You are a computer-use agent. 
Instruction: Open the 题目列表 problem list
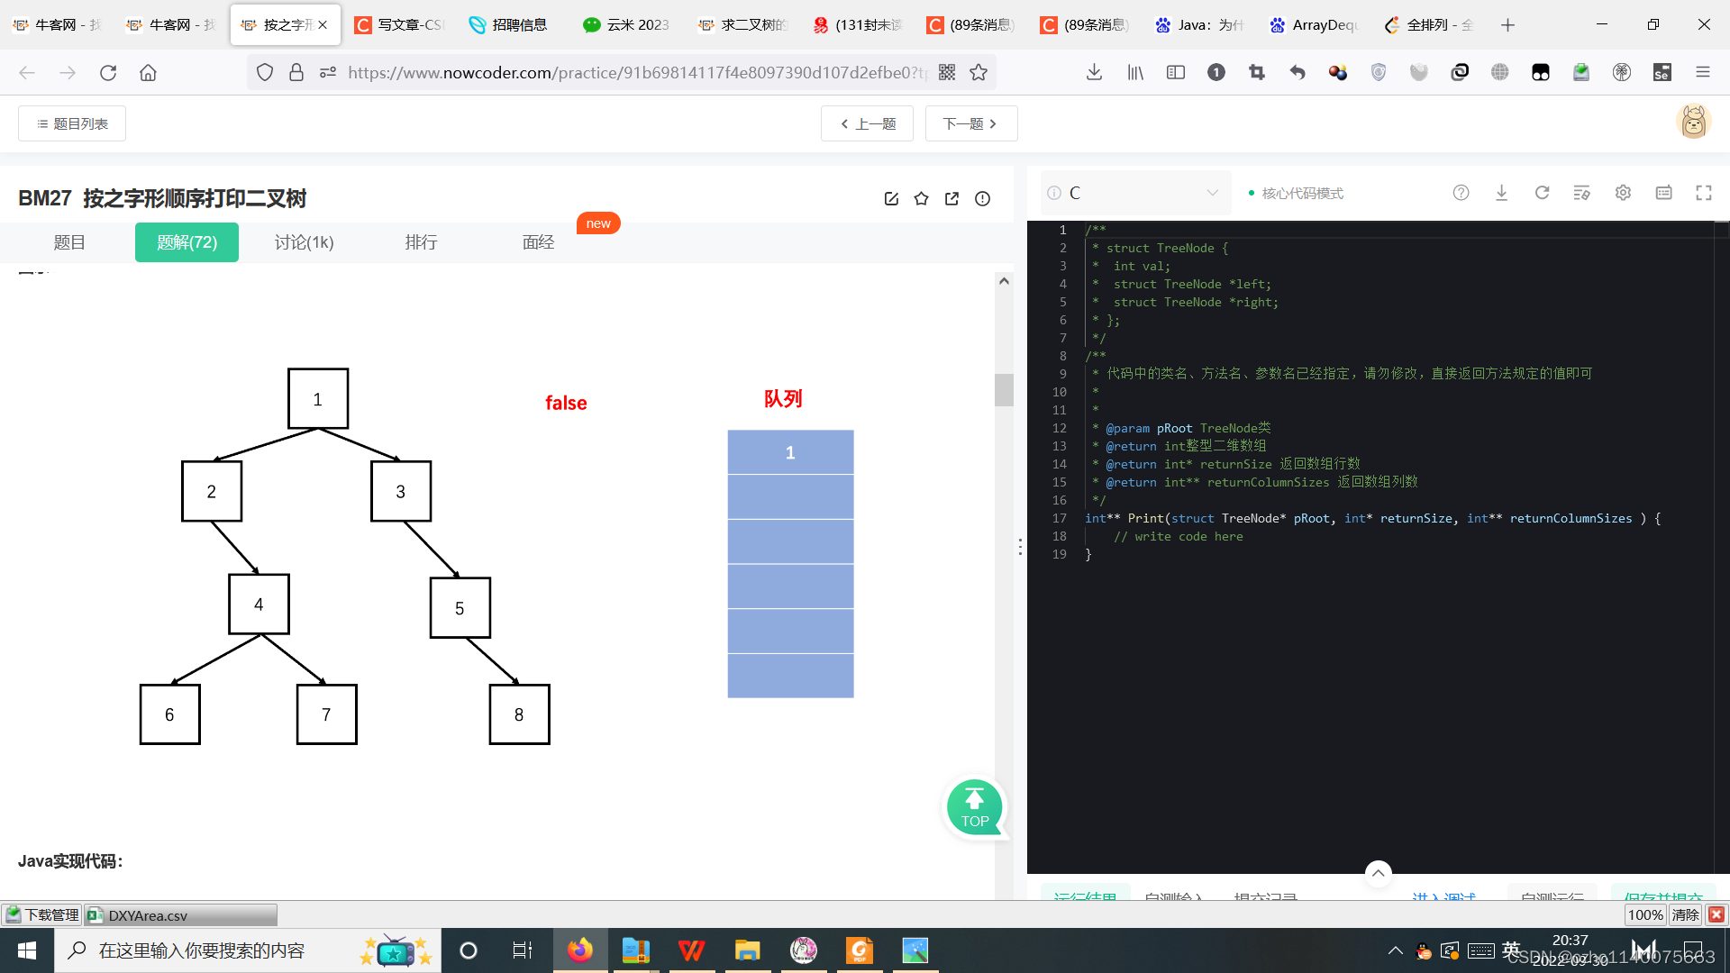72,123
